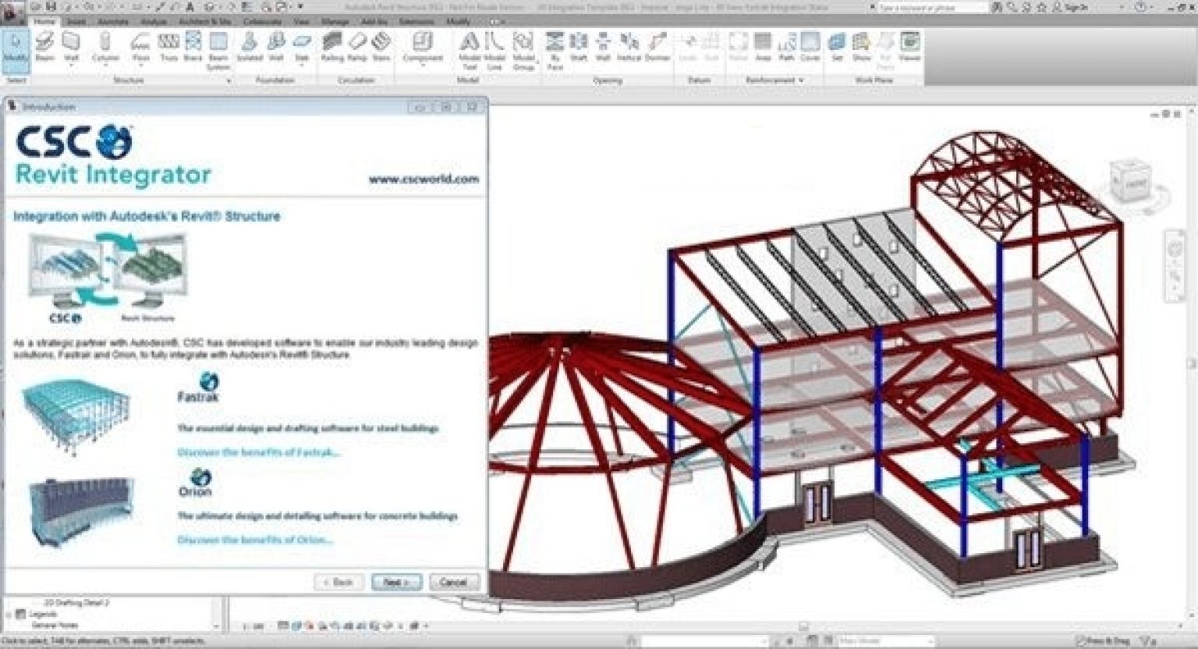Viewport: 1198px width, 649px height.
Task: Select the Isolated foundation tool
Action: pos(250,47)
